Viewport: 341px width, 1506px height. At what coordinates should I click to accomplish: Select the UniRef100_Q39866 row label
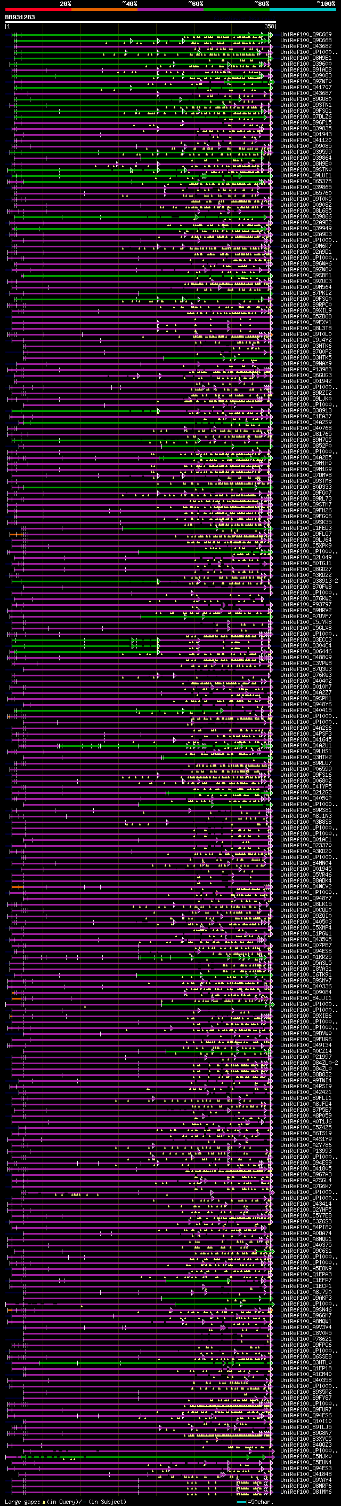(306, 216)
